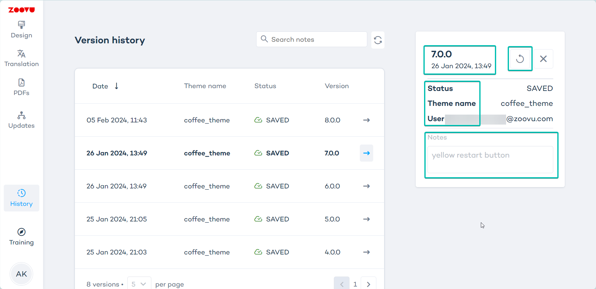Close the version details panel
Viewport: 596px width, 289px height.
[x=543, y=59]
